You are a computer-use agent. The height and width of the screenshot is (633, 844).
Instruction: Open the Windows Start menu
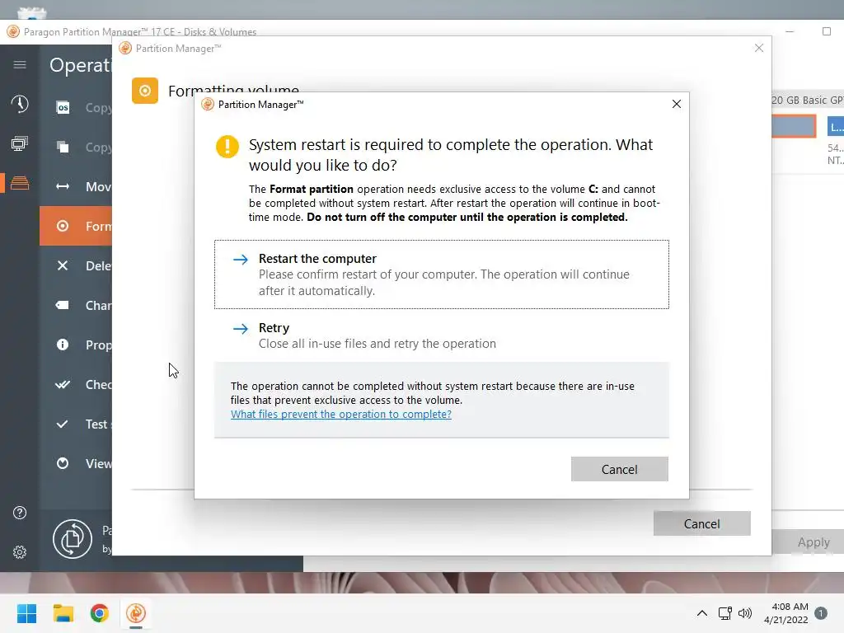26,613
